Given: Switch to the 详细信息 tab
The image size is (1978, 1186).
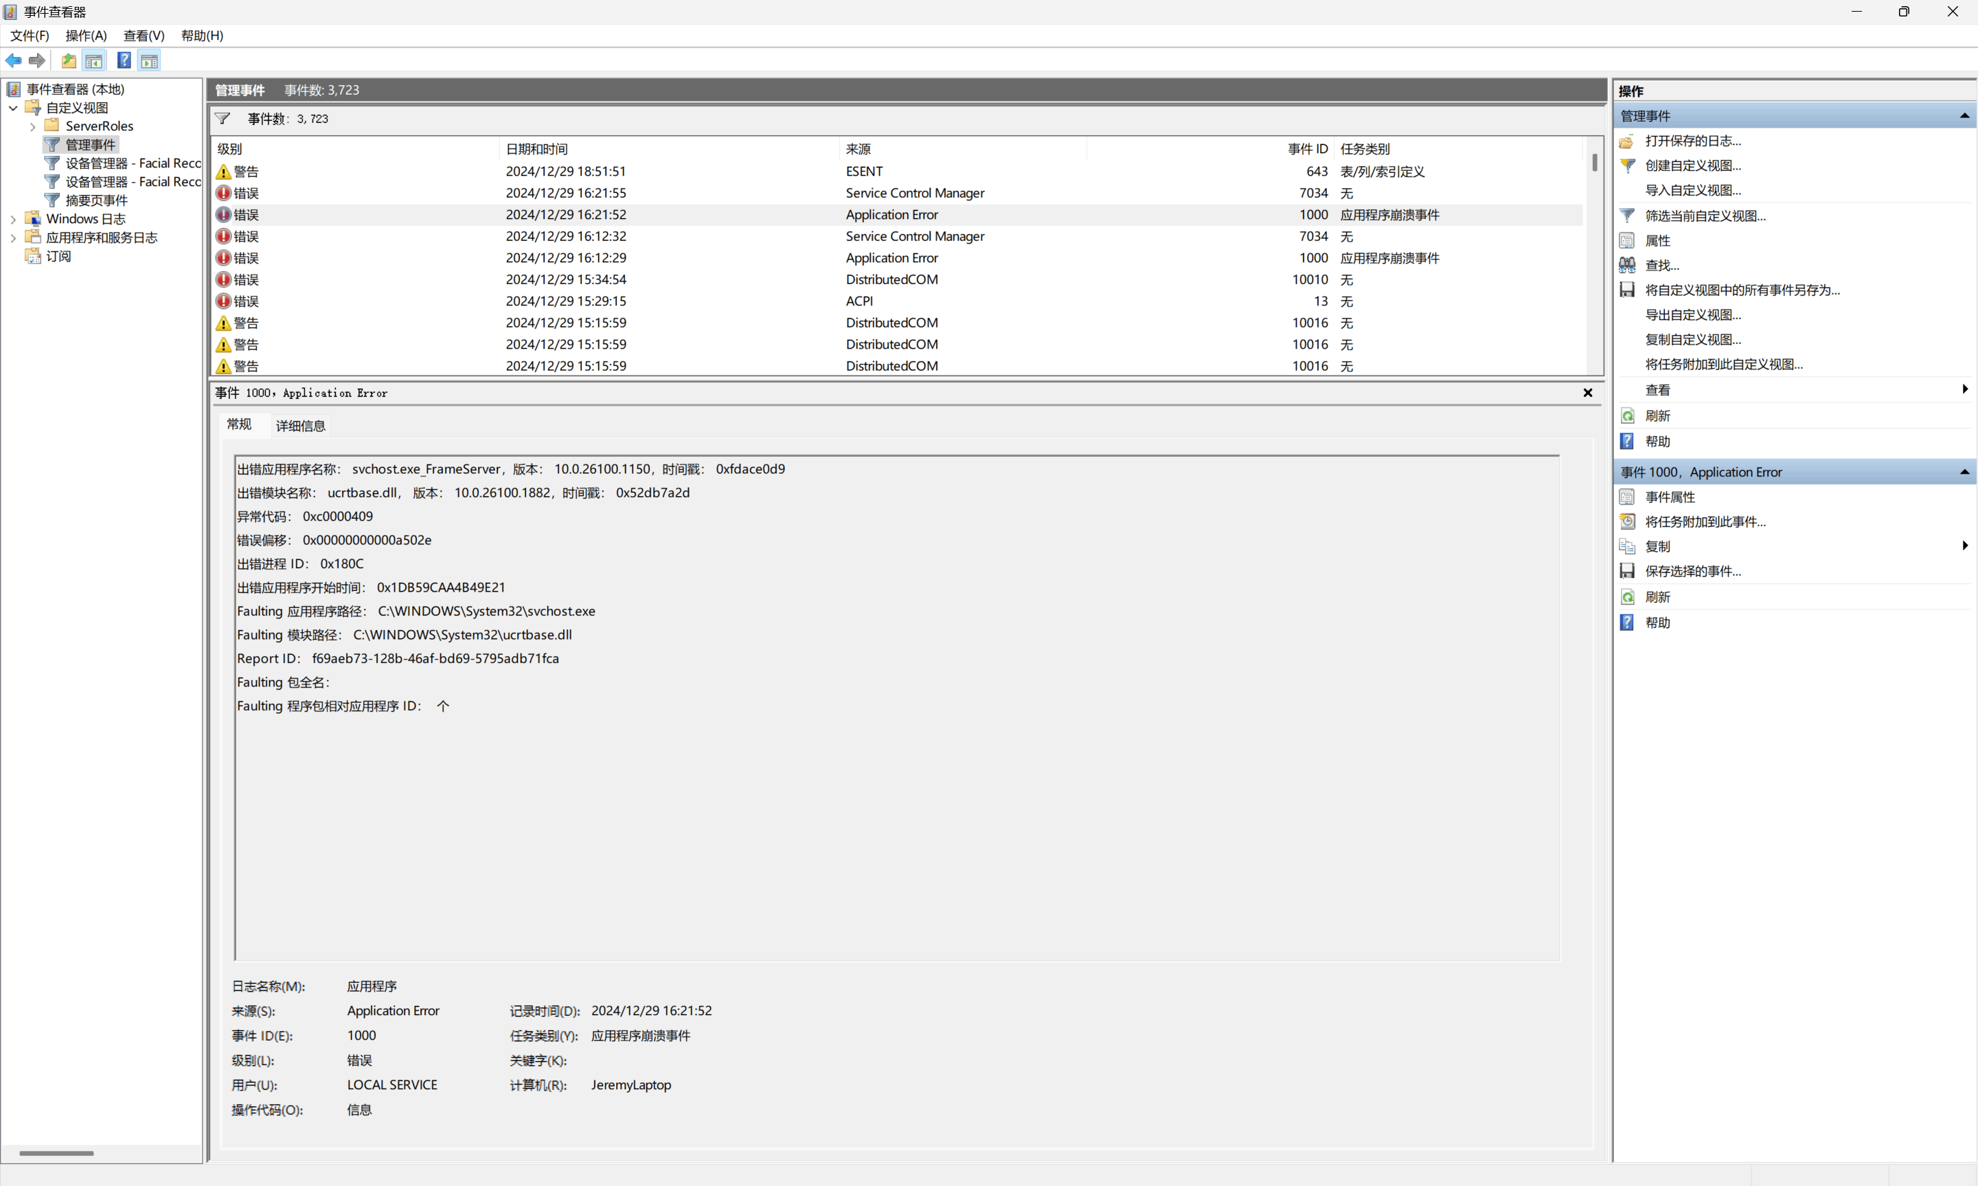Looking at the screenshot, I should (300, 426).
